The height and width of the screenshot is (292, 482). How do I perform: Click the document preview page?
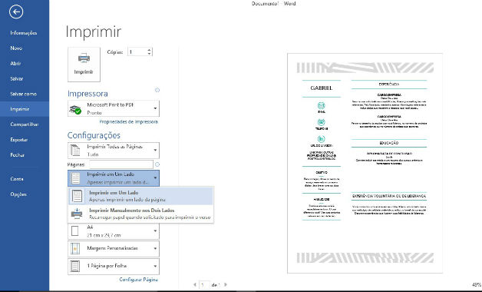tap(365, 163)
